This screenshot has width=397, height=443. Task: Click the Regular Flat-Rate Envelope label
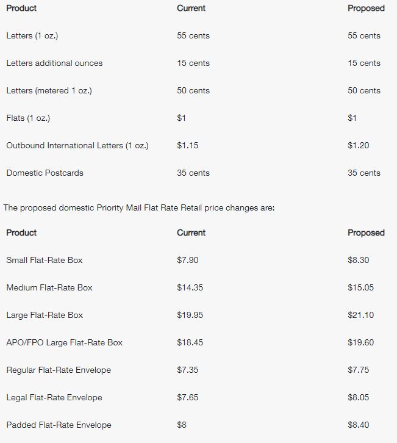(x=59, y=370)
